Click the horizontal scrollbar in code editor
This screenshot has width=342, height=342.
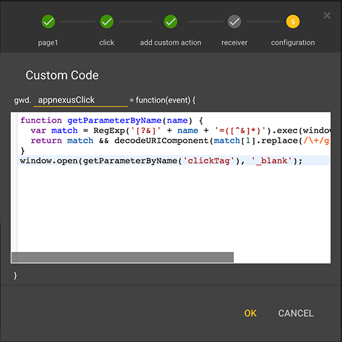coord(122,257)
